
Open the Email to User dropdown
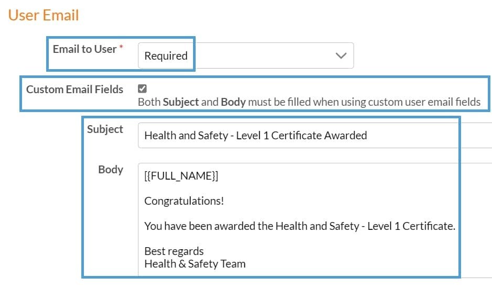pos(245,56)
